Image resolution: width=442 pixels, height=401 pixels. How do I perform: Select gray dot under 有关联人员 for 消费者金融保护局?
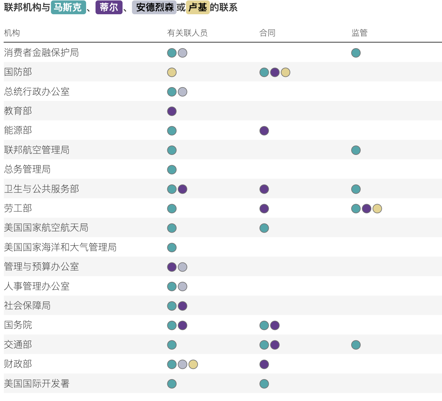click(x=182, y=53)
